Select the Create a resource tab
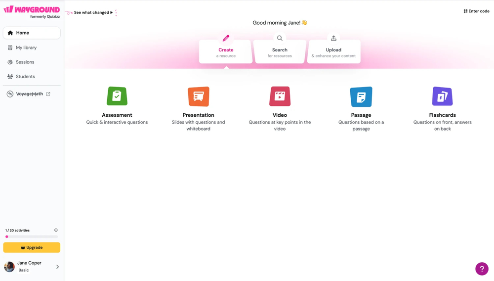Image resolution: width=494 pixels, height=281 pixels. (x=226, y=51)
